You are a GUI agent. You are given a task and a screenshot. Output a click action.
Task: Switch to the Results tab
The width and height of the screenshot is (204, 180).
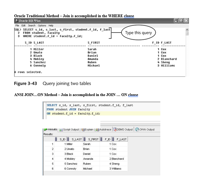(51, 129)
